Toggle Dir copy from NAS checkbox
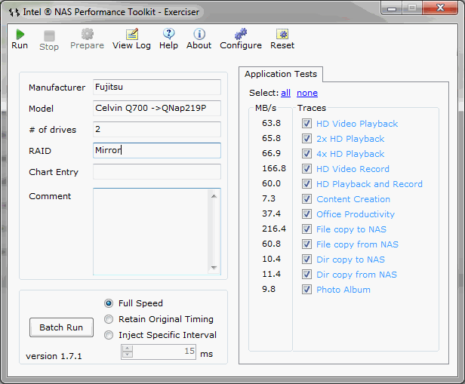The width and height of the screenshot is (465, 384). 306,275
